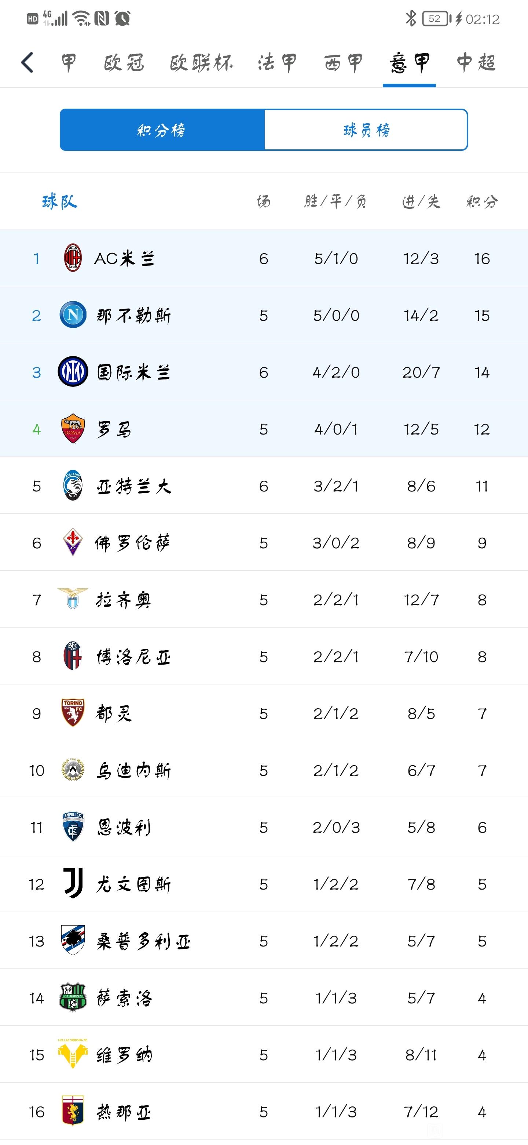Screen dimensions: 528x1145
Task: Switch to 西甲 league tab
Action: pos(343,63)
